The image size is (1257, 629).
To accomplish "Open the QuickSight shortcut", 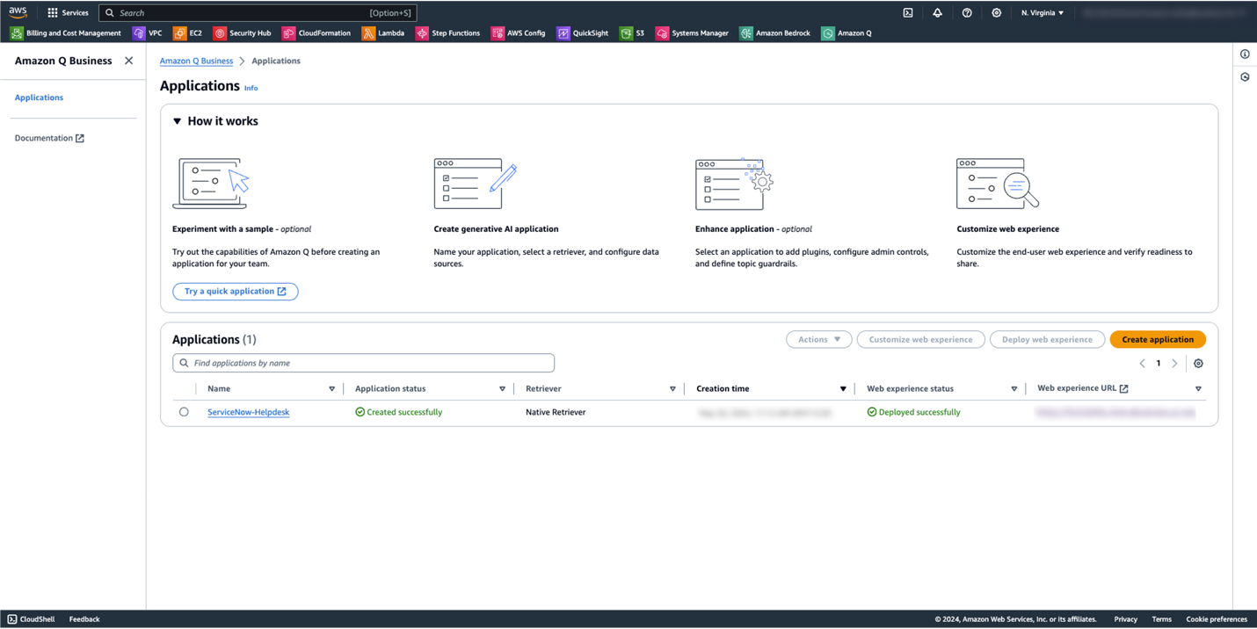I will tap(583, 33).
